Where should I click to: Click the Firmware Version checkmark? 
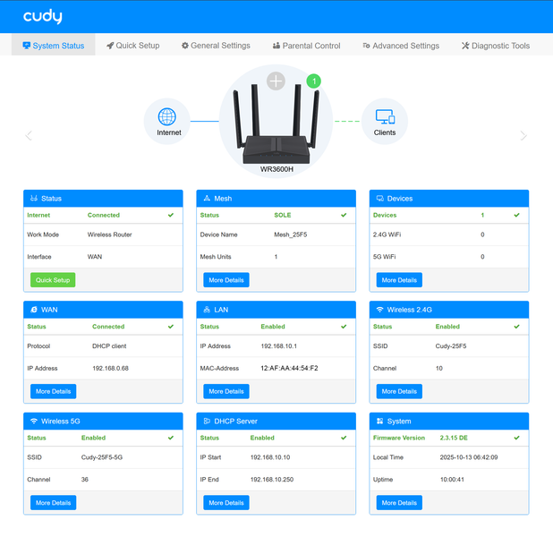pyautogui.click(x=516, y=438)
